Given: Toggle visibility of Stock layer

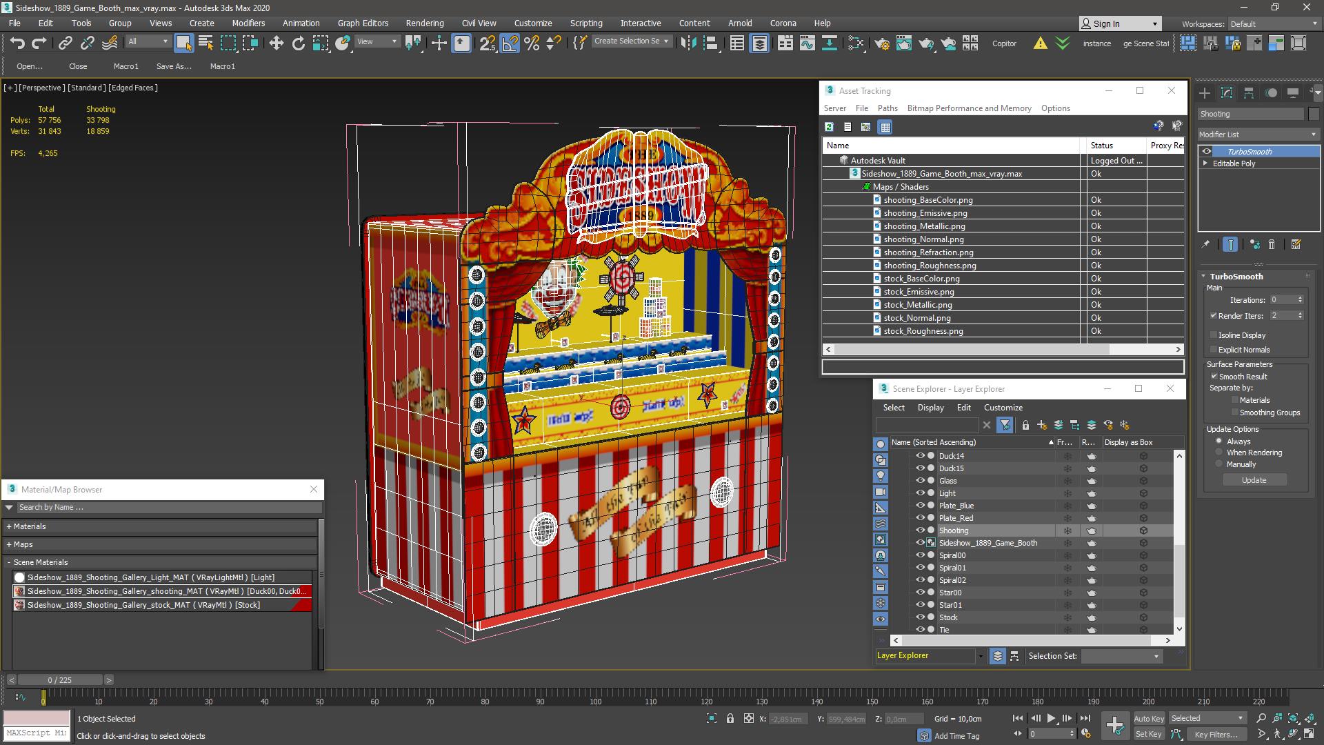Looking at the screenshot, I should (919, 617).
